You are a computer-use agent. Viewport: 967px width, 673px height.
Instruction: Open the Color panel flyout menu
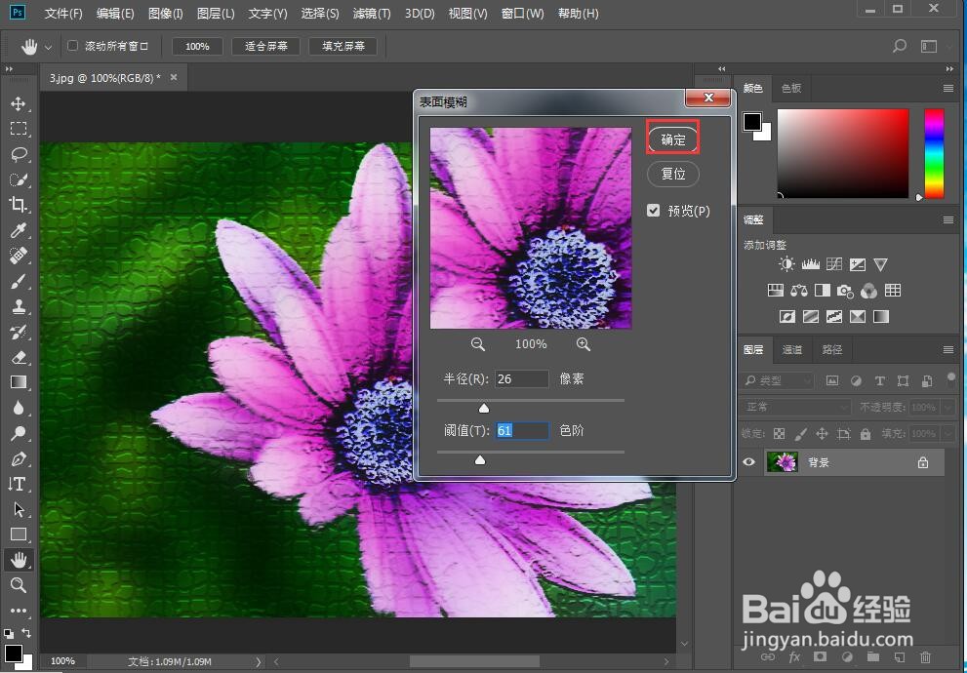[948, 89]
